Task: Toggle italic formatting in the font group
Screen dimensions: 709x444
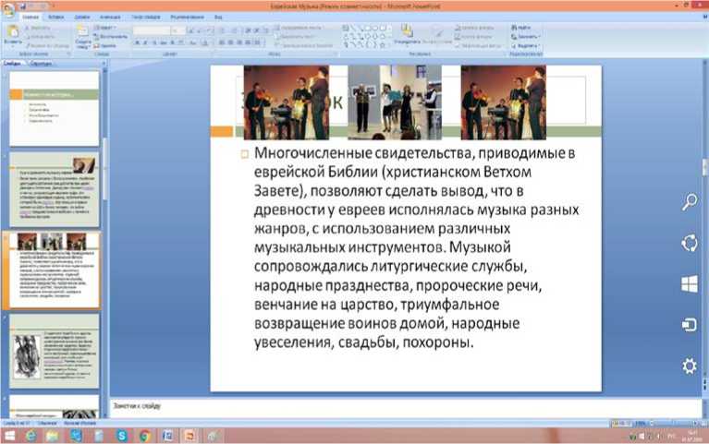Action: click(x=145, y=42)
